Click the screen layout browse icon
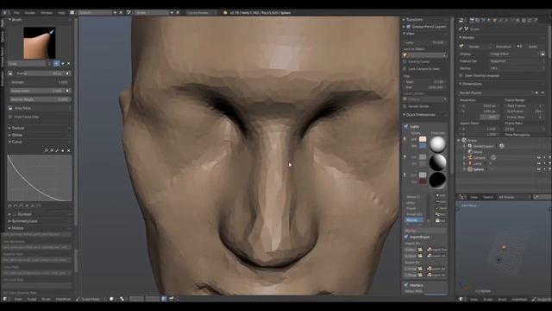552x311 pixels. pyautogui.click(x=72, y=12)
